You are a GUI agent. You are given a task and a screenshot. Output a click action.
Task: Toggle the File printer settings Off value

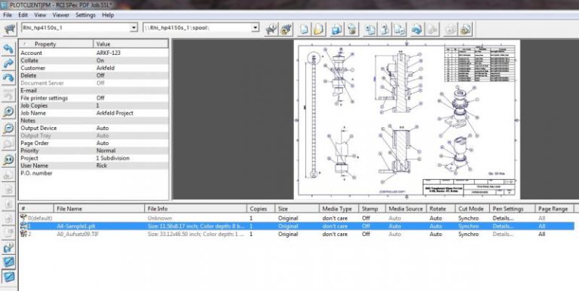tap(100, 98)
